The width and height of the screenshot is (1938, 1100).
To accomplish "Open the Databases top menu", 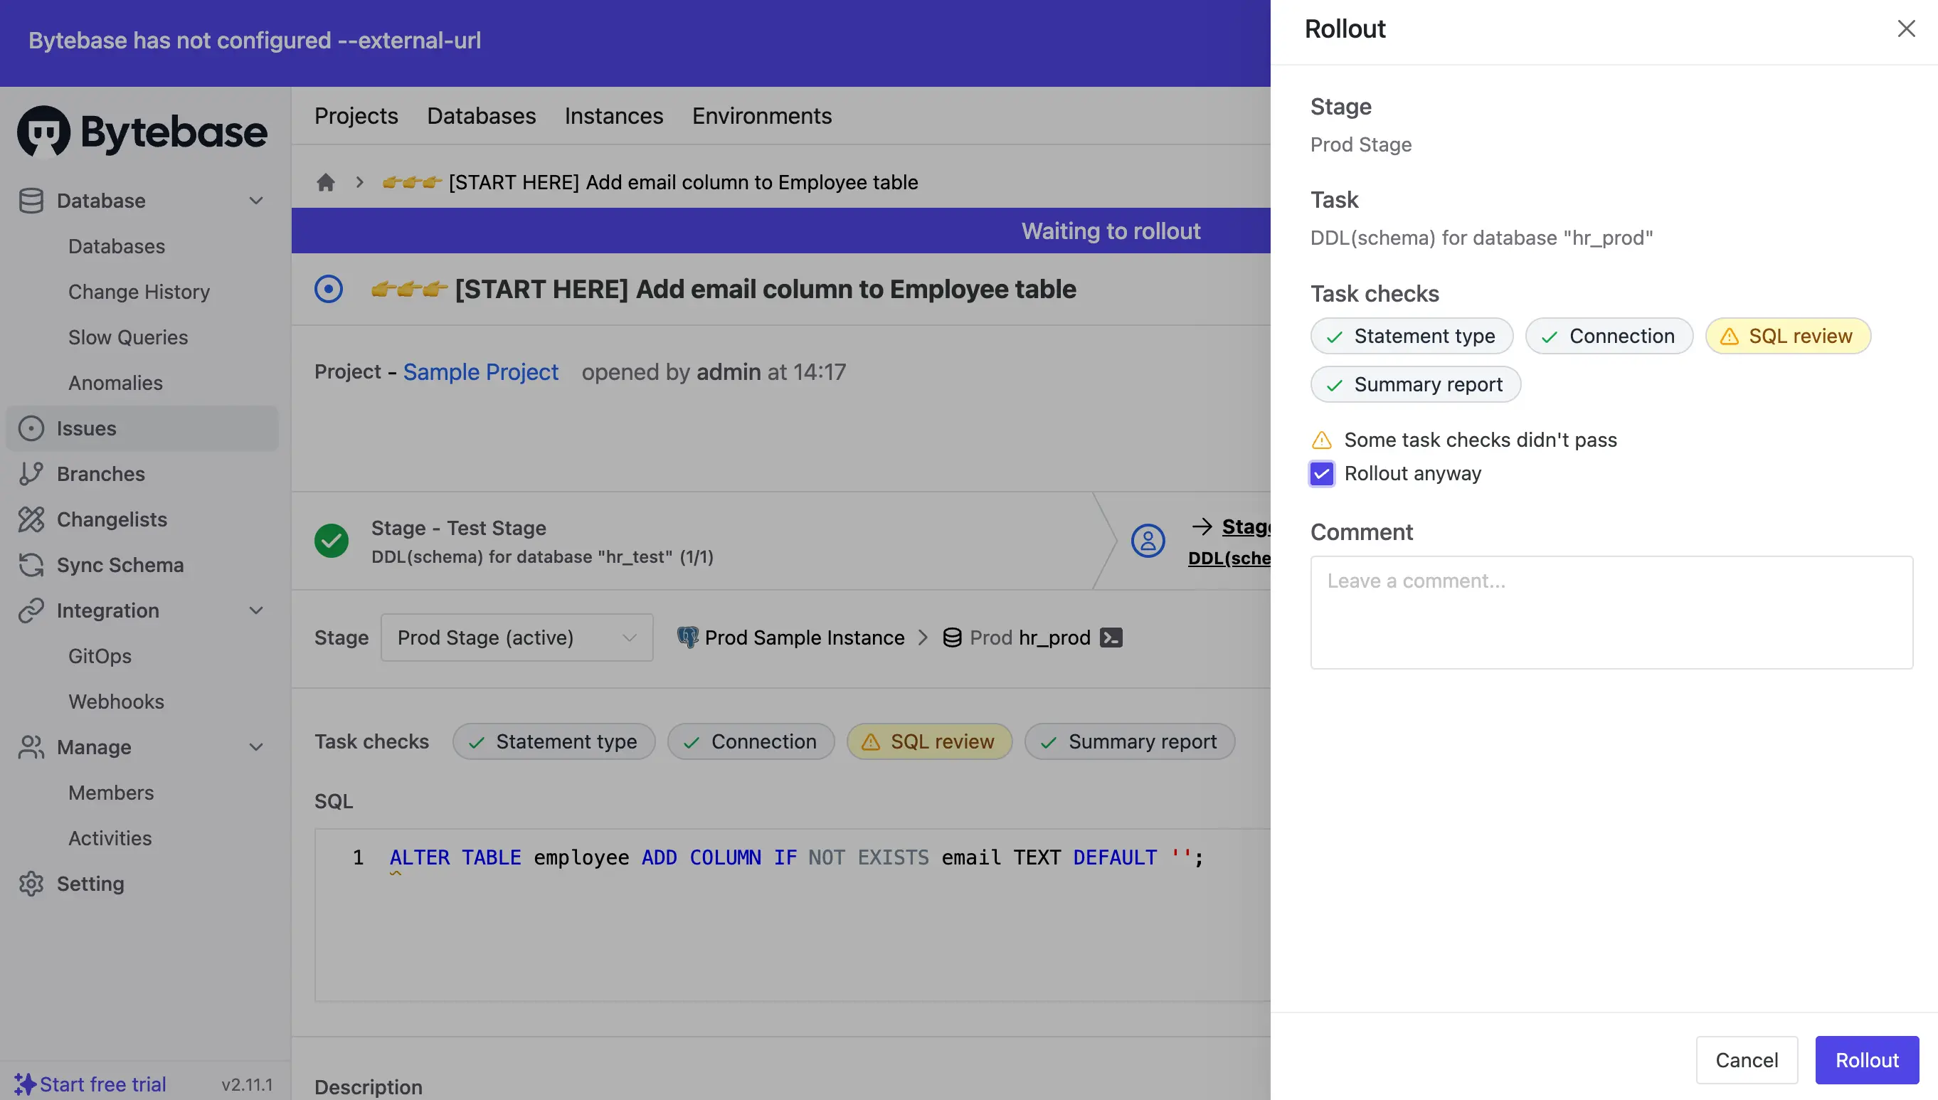I will tap(481, 115).
